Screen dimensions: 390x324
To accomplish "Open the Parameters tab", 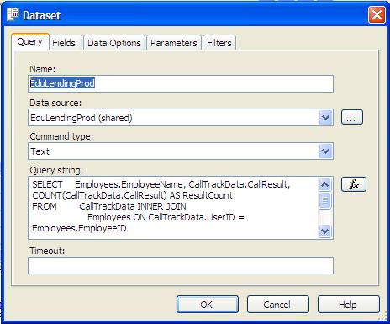I will pos(174,43).
